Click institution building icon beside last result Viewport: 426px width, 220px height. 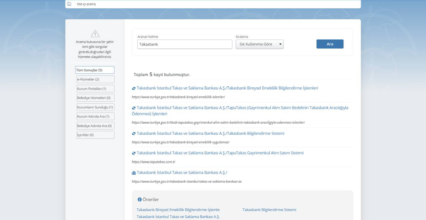point(134,173)
